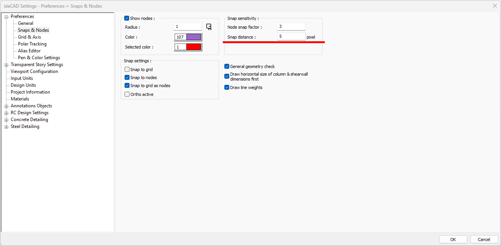Toggle the Show nodes checkbox
This screenshot has width=501, height=246.
pyautogui.click(x=127, y=18)
